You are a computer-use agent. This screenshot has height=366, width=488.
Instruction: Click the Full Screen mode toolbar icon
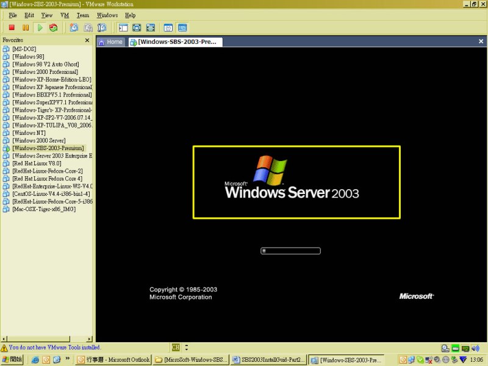tap(150, 27)
